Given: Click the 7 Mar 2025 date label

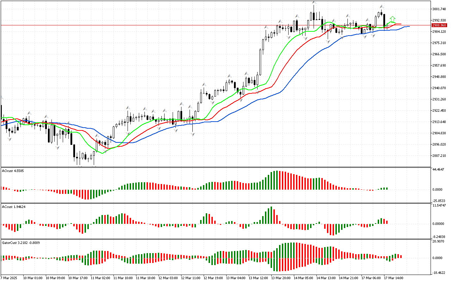Looking at the screenshot, I should coord(9,278).
